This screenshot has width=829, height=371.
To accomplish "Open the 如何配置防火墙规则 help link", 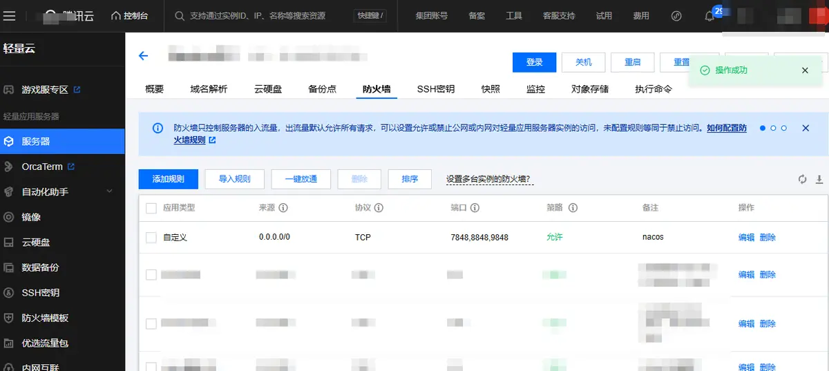I will tap(726, 129).
